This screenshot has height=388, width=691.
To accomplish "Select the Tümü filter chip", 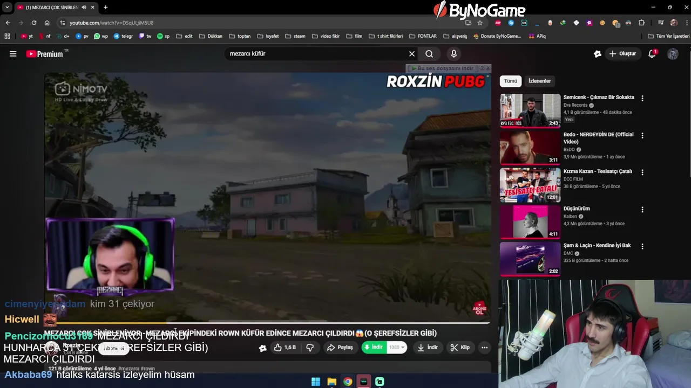I will pyautogui.click(x=511, y=81).
